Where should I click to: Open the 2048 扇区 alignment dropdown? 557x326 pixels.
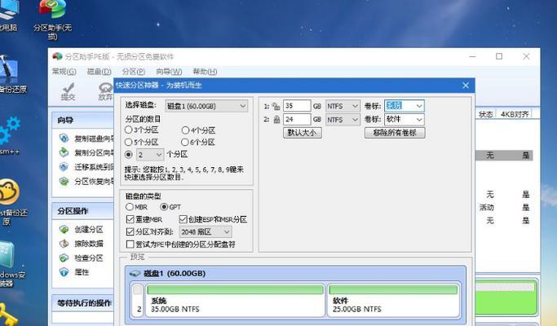(206, 232)
